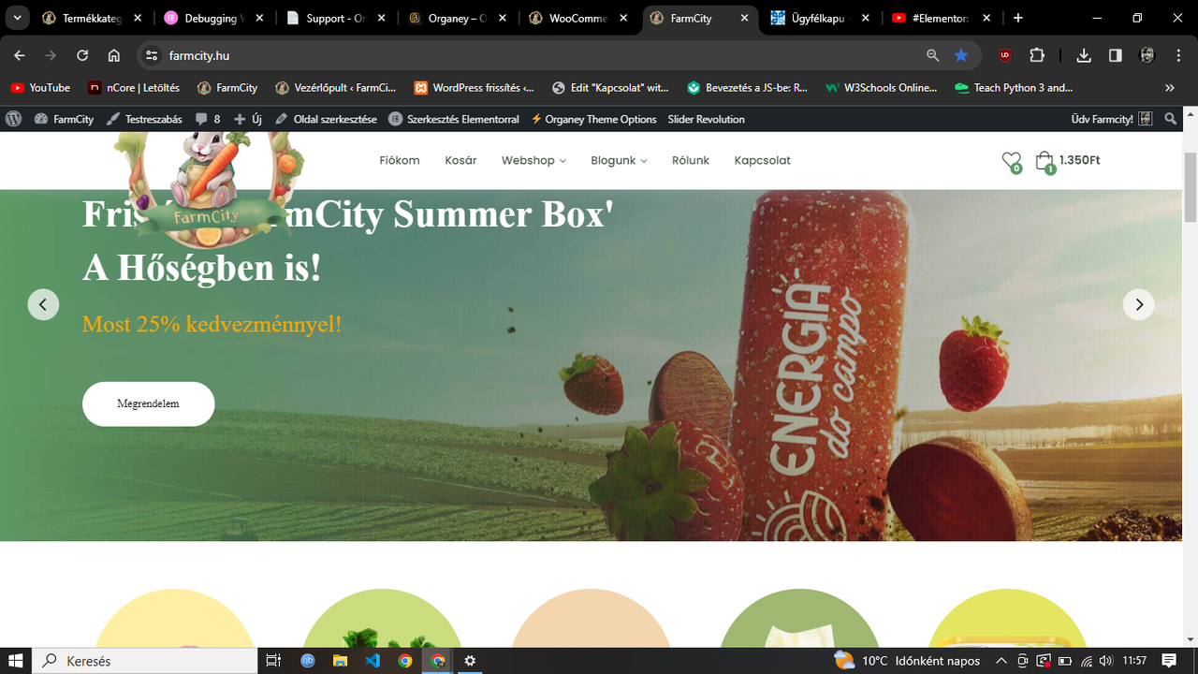Screen dimensions: 1198x674
Task: View site information icon beside farmcity.hu
Action: (x=152, y=55)
